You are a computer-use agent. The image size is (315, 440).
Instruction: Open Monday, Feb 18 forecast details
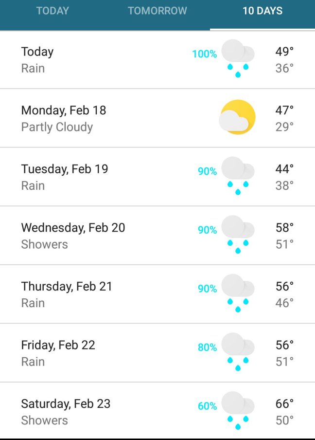64,110
